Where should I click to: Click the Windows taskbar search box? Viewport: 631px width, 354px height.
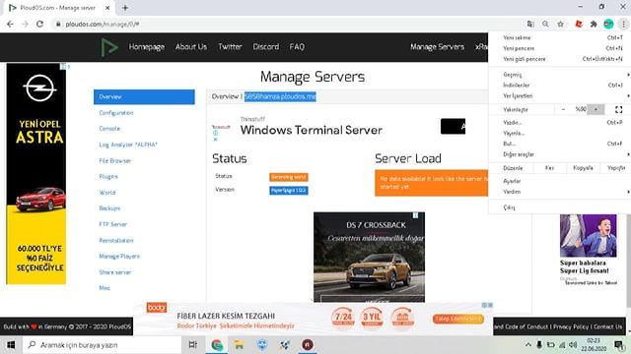pos(103,345)
